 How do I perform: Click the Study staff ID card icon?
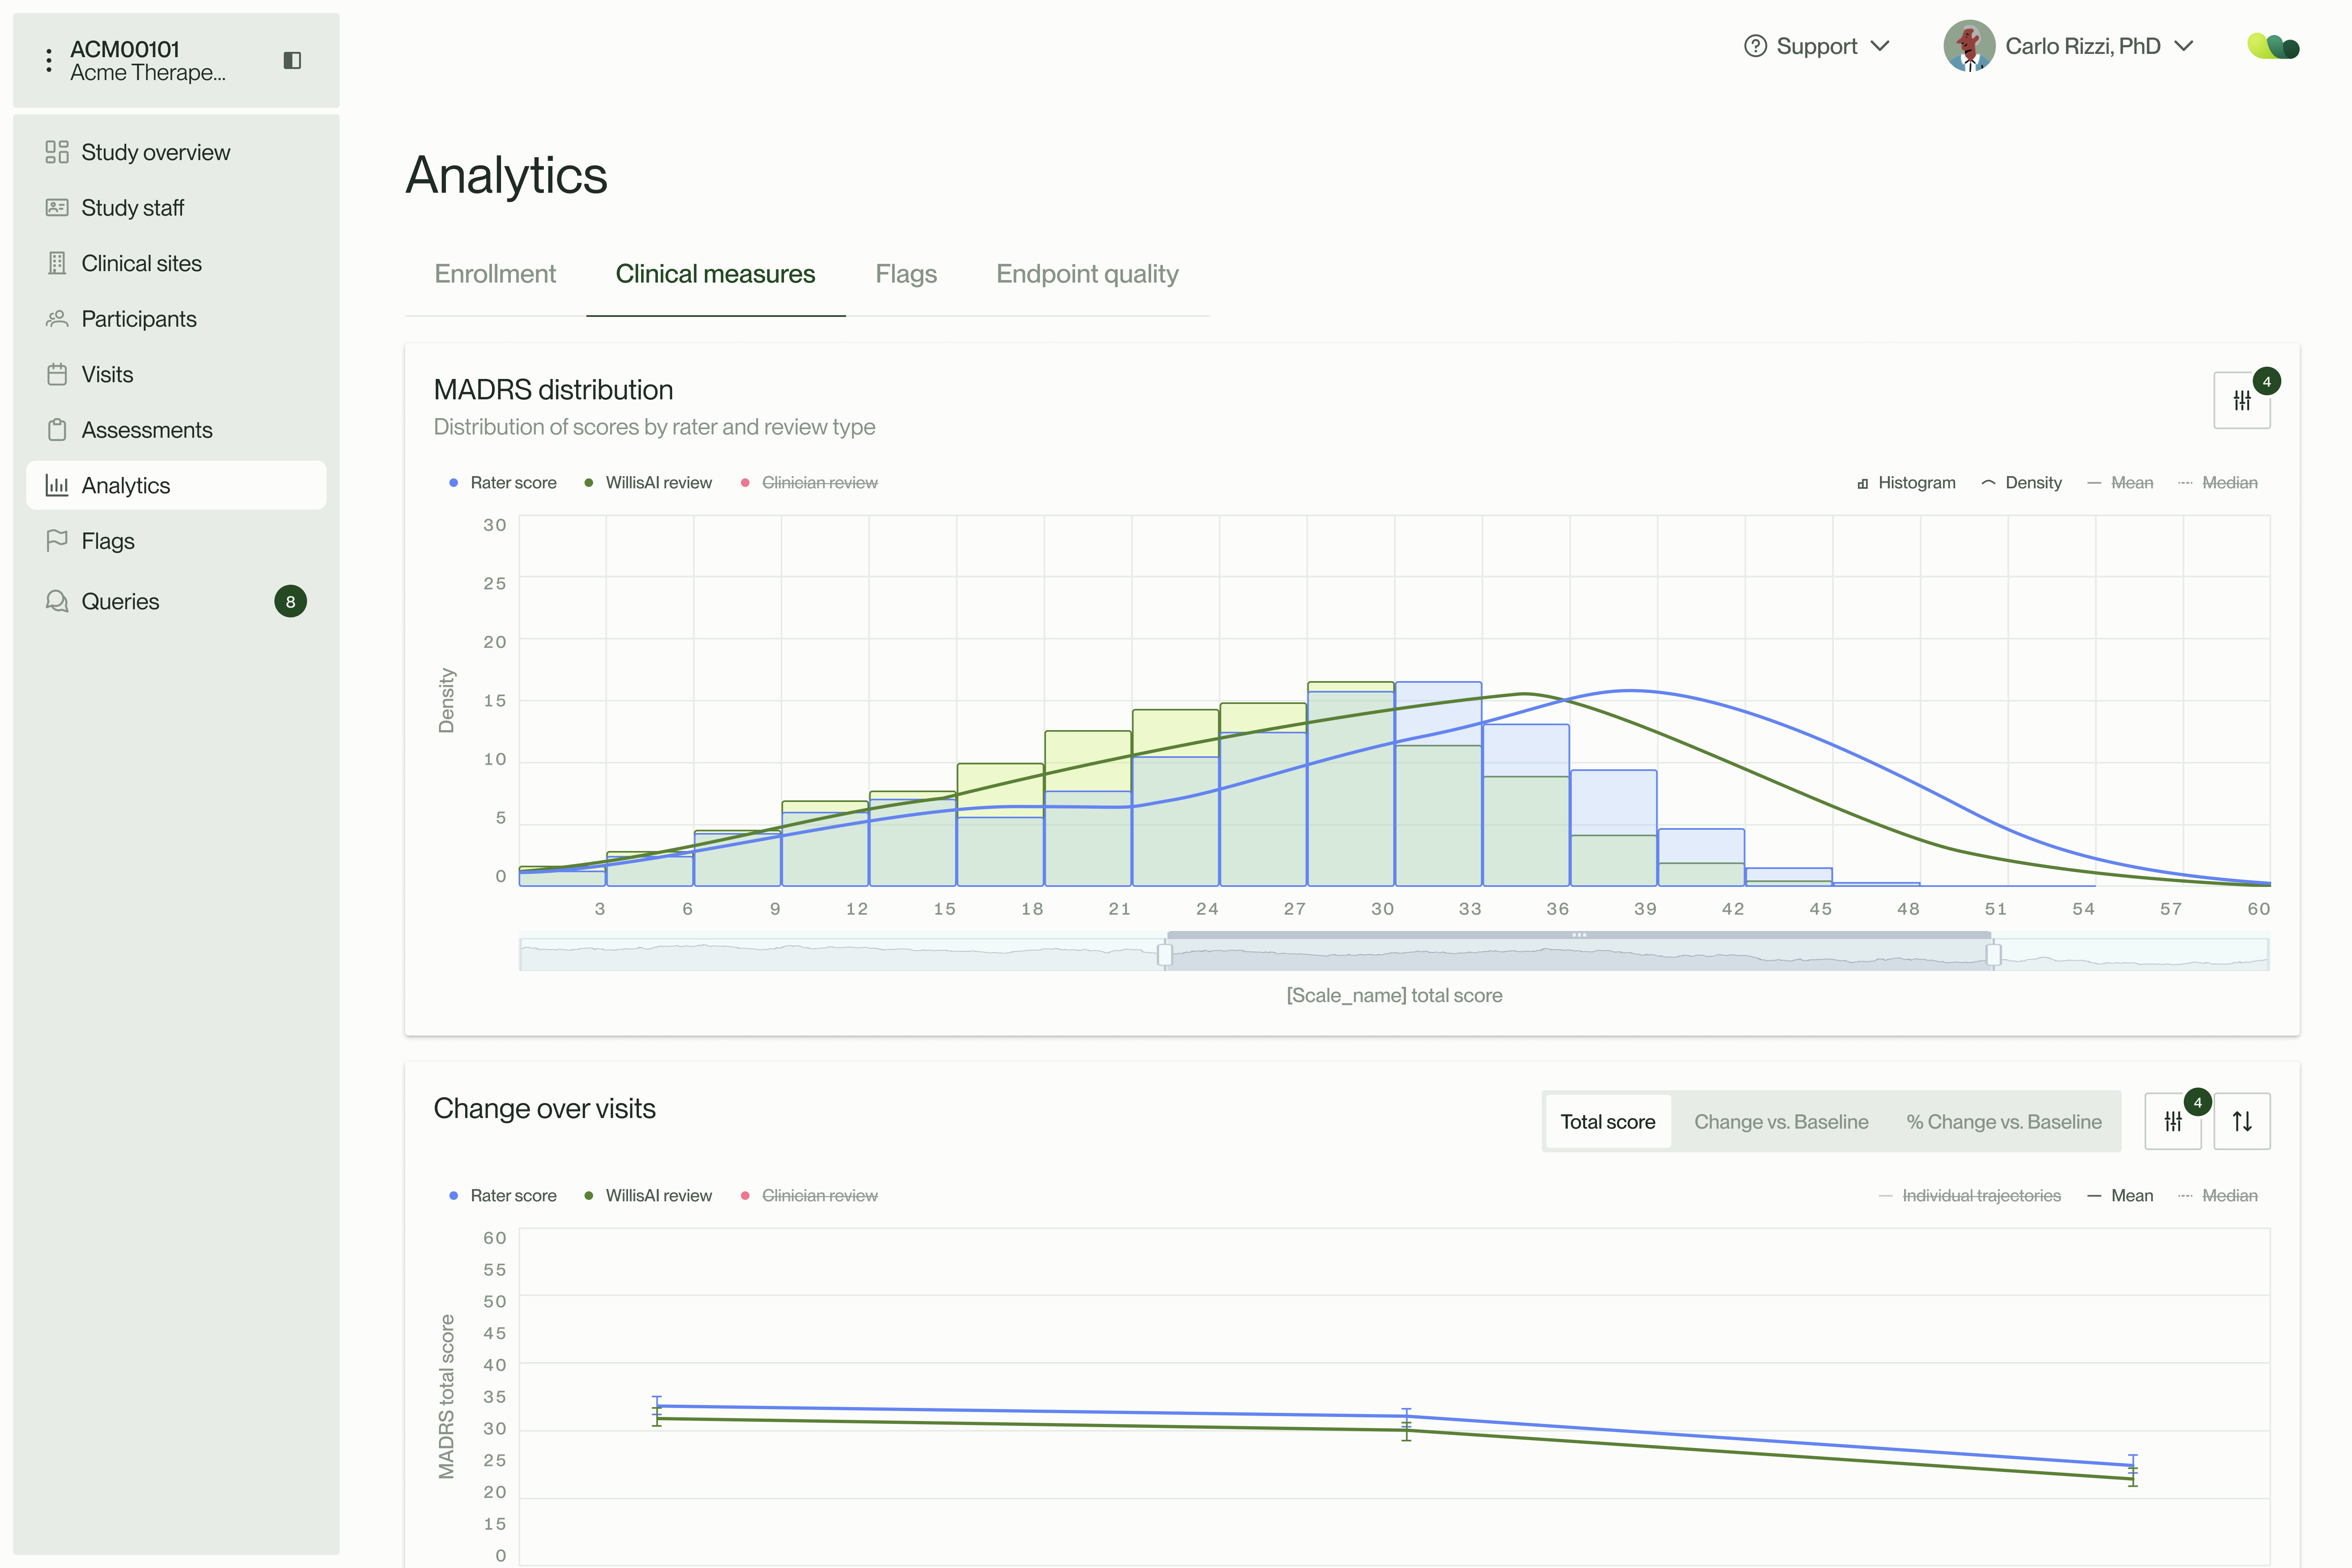point(57,207)
